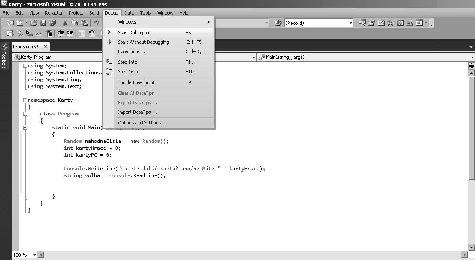Open the Add New Item dropdown arrow
The height and width of the screenshot is (260, 475).
pyautogui.click(x=26, y=23)
